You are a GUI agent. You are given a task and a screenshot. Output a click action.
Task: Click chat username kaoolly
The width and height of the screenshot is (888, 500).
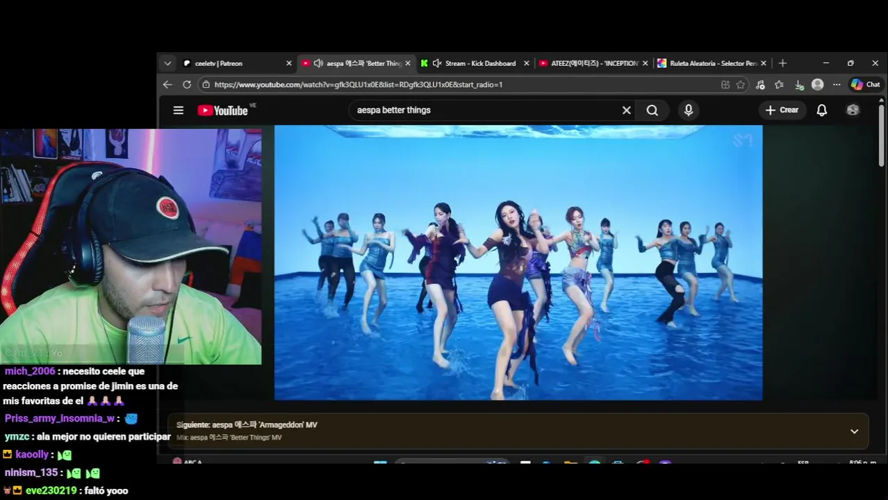(32, 455)
